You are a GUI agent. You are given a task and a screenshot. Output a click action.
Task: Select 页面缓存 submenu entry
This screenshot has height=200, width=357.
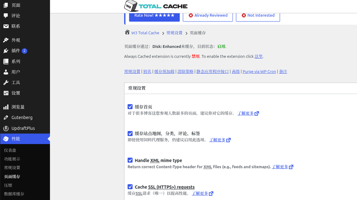point(12,176)
